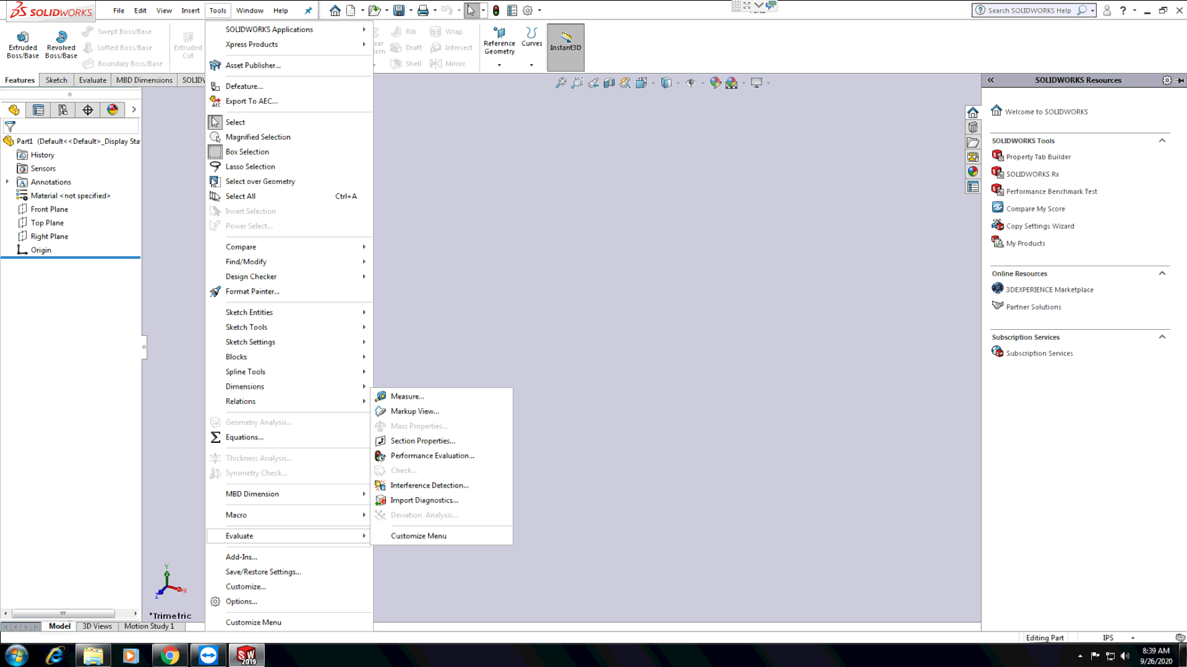Open the Curves tool
Screen dimensions: 1187x667
(x=532, y=37)
